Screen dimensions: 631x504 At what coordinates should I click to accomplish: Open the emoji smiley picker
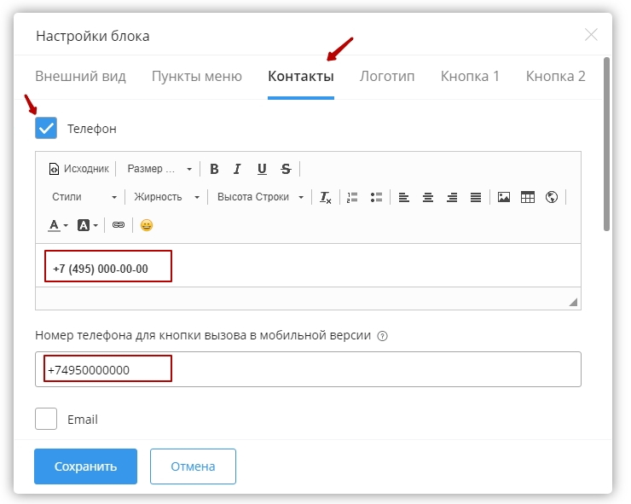click(x=147, y=225)
